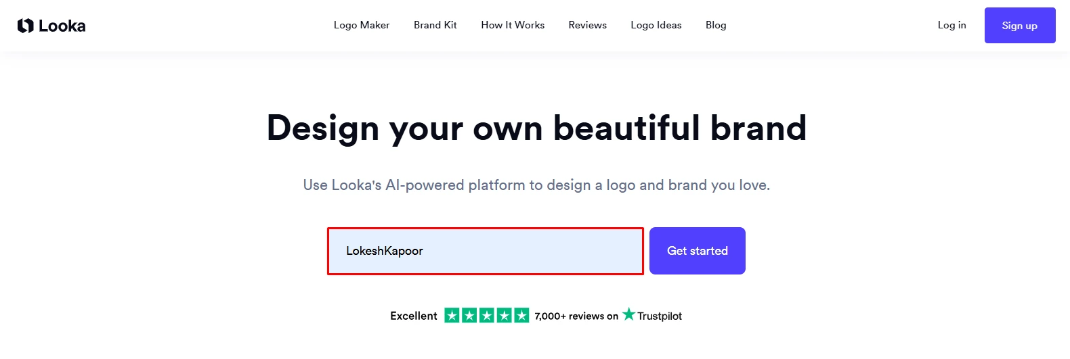Screen dimensions: 1070x359
Task: Focus the company name field containing LokeshKapoor
Action: pos(485,251)
